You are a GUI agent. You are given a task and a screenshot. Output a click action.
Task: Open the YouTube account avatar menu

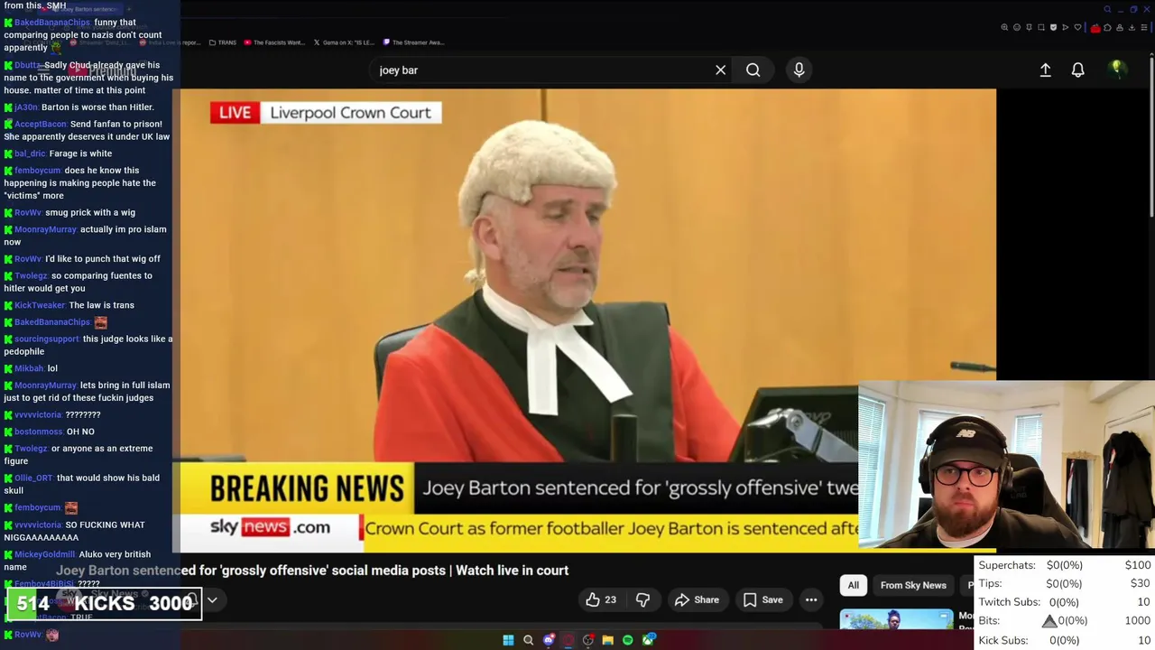pyautogui.click(x=1117, y=70)
